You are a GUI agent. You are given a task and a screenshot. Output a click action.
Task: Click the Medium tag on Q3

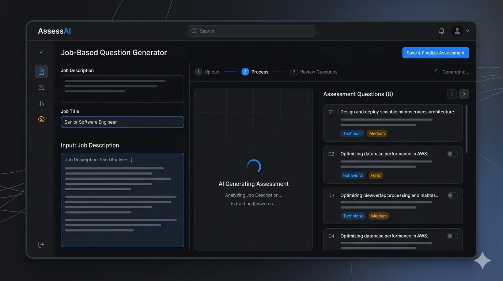tap(379, 216)
